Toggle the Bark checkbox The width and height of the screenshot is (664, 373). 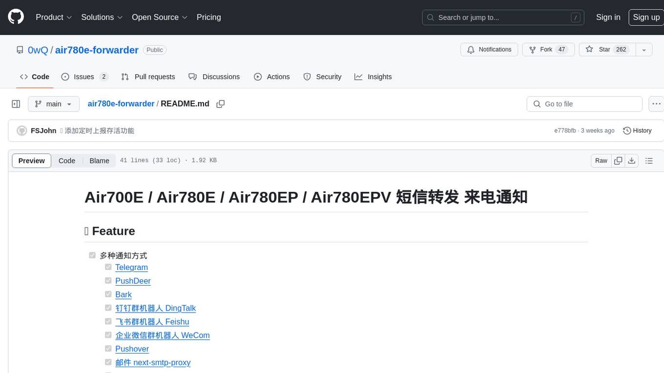(x=108, y=294)
